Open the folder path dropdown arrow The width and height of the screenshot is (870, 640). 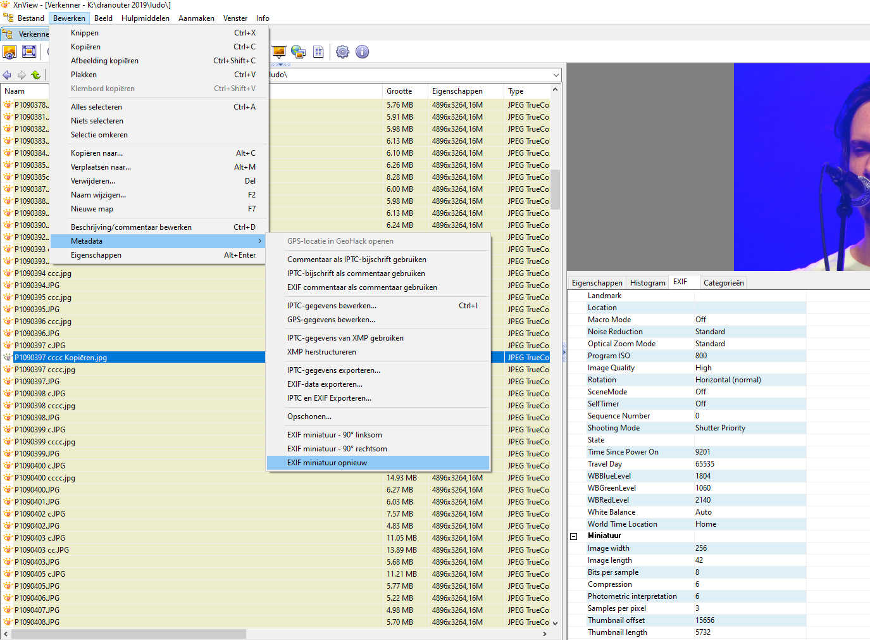[x=556, y=75]
